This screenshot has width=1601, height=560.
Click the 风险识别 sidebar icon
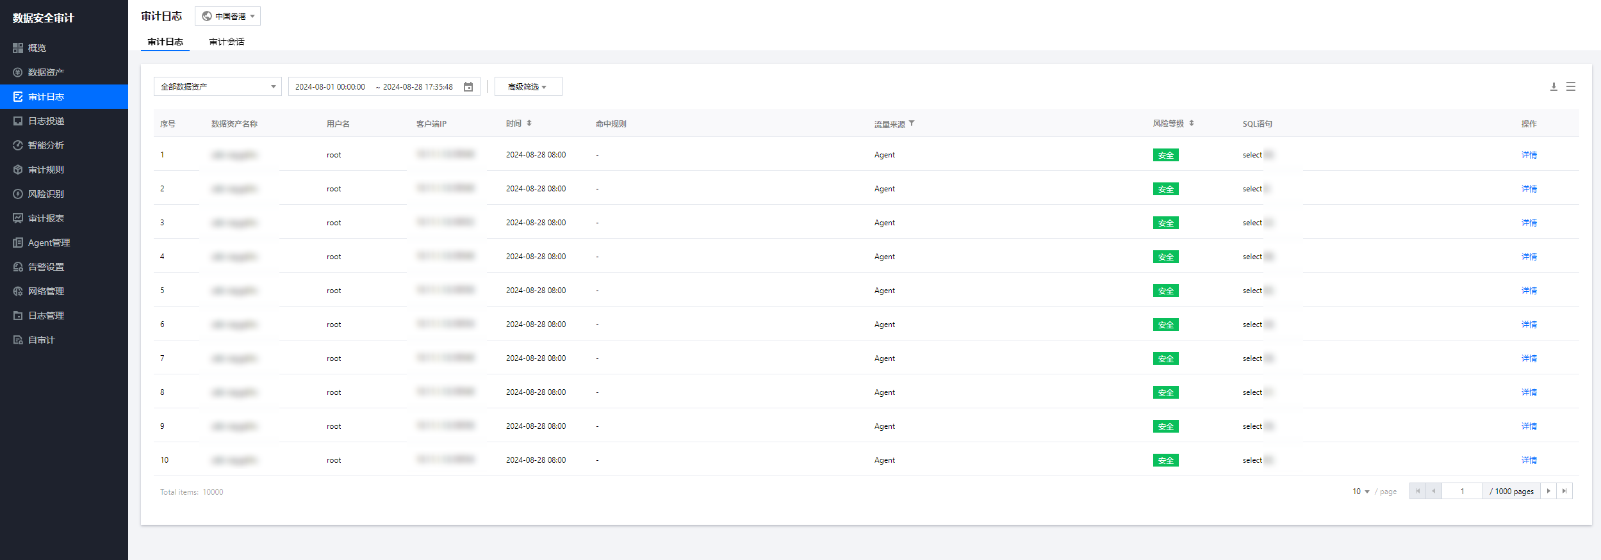tap(18, 194)
